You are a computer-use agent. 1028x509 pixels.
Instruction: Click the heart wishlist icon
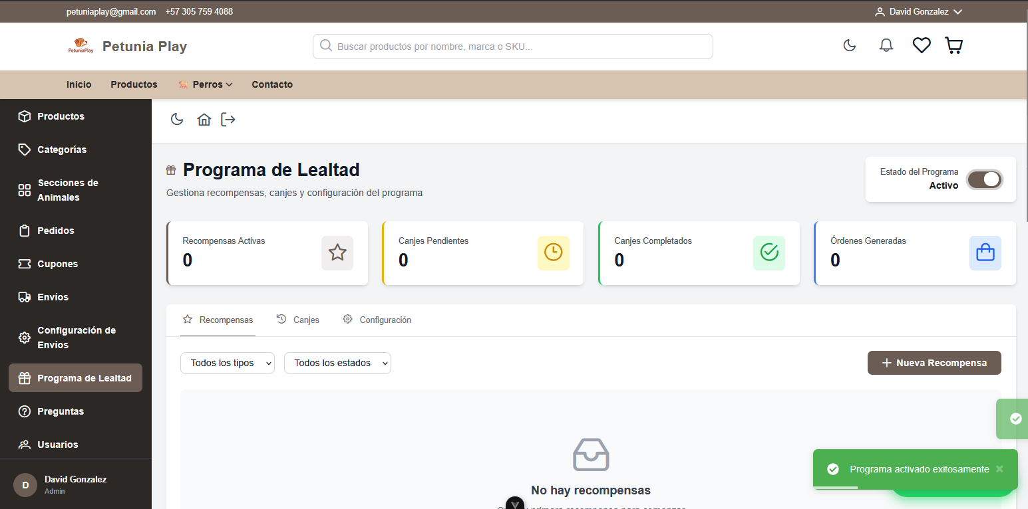coord(921,45)
